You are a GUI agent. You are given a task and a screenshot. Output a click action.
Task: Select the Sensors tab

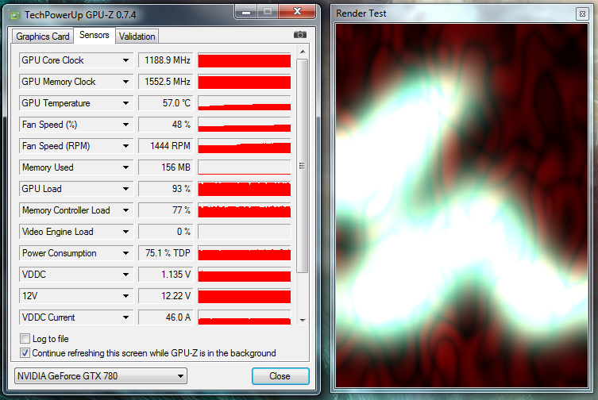click(x=95, y=35)
